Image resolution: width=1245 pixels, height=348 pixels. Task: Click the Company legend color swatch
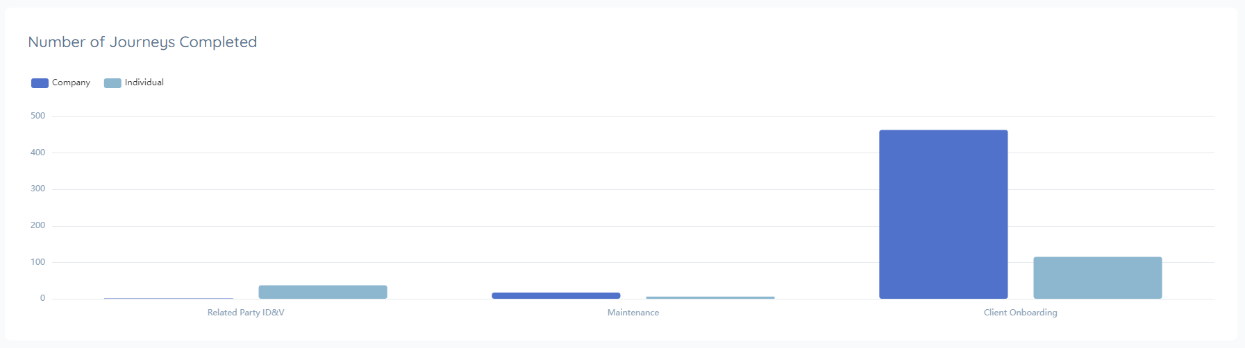coord(40,83)
